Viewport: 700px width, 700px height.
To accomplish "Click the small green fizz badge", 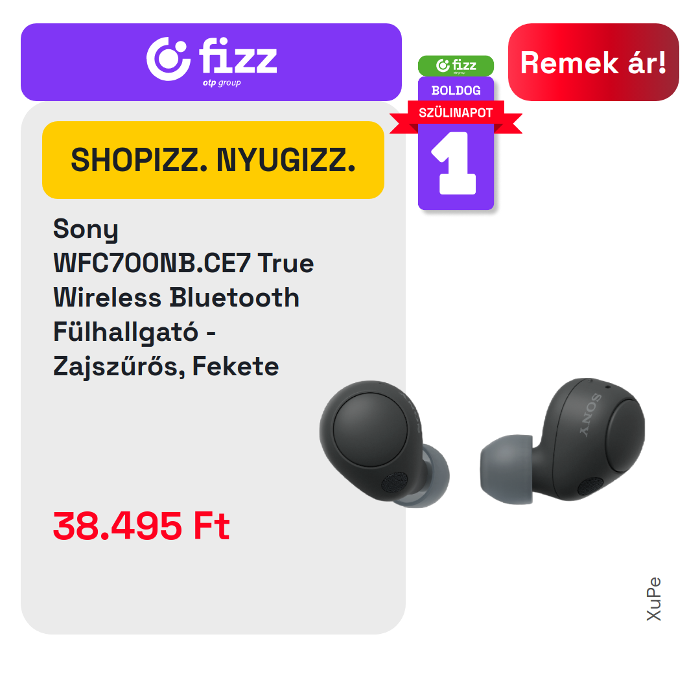I will [x=456, y=65].
